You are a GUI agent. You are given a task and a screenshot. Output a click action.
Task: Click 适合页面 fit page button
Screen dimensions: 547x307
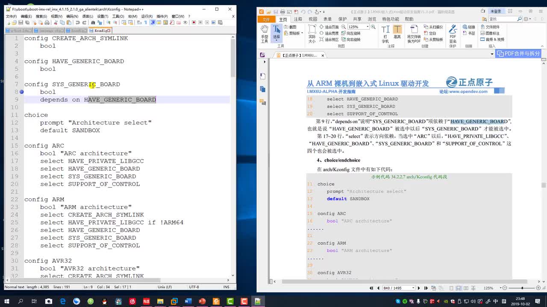(328, 27)
